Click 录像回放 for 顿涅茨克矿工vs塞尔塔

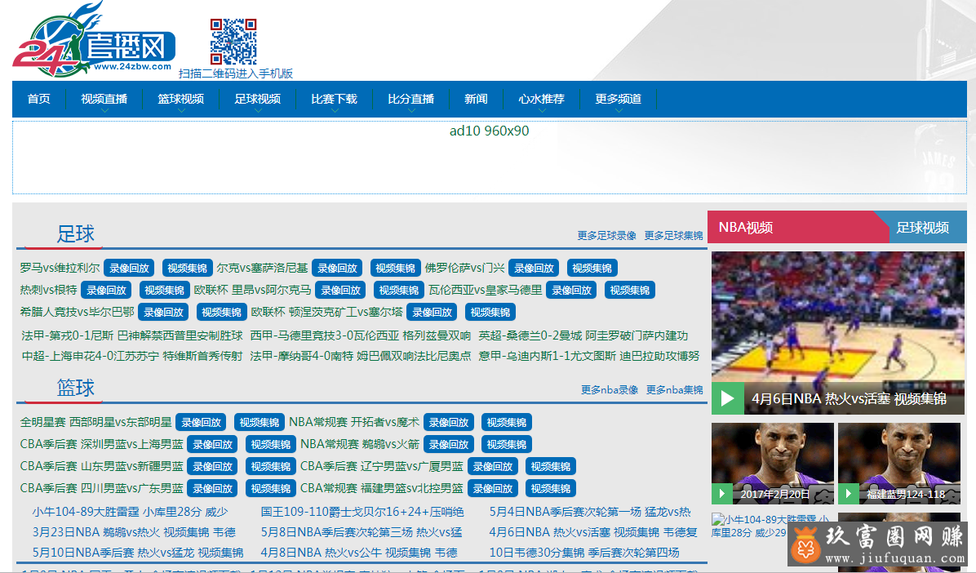[432, 312]
